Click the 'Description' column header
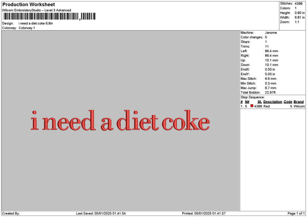 [273, 102]
